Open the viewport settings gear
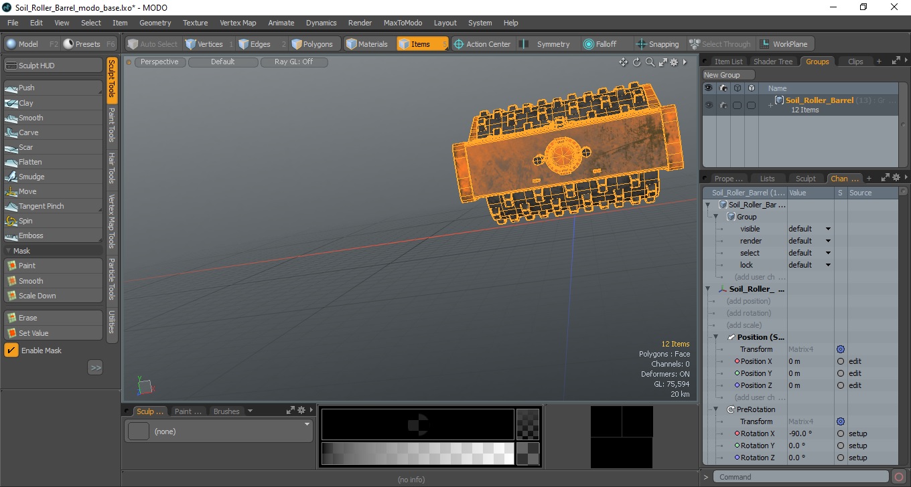Image resolution: width=911 pixels, height=487 pixels. tap(675, 62)
